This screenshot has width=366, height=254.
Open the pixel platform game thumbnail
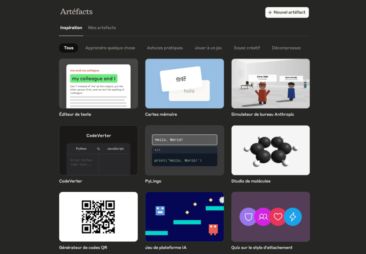185,217
